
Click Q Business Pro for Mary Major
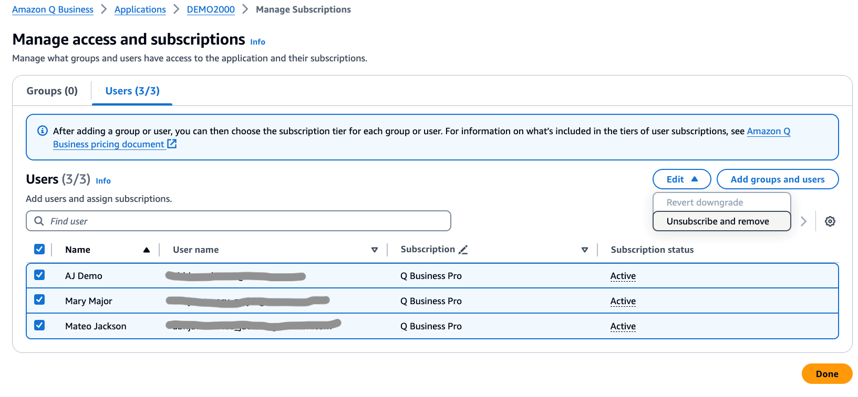tap(431, 301)
